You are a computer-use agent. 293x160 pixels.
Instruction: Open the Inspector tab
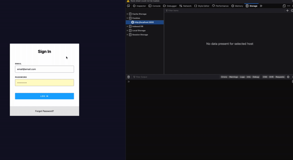[139, 6]
